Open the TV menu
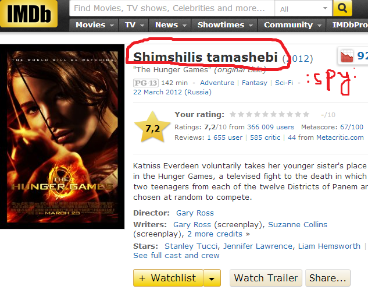Viewport: 368px width, 293px height. click(134, 25)
